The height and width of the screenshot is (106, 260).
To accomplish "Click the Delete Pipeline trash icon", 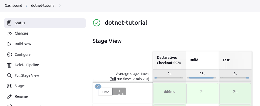I will click(x=9, y=65).
